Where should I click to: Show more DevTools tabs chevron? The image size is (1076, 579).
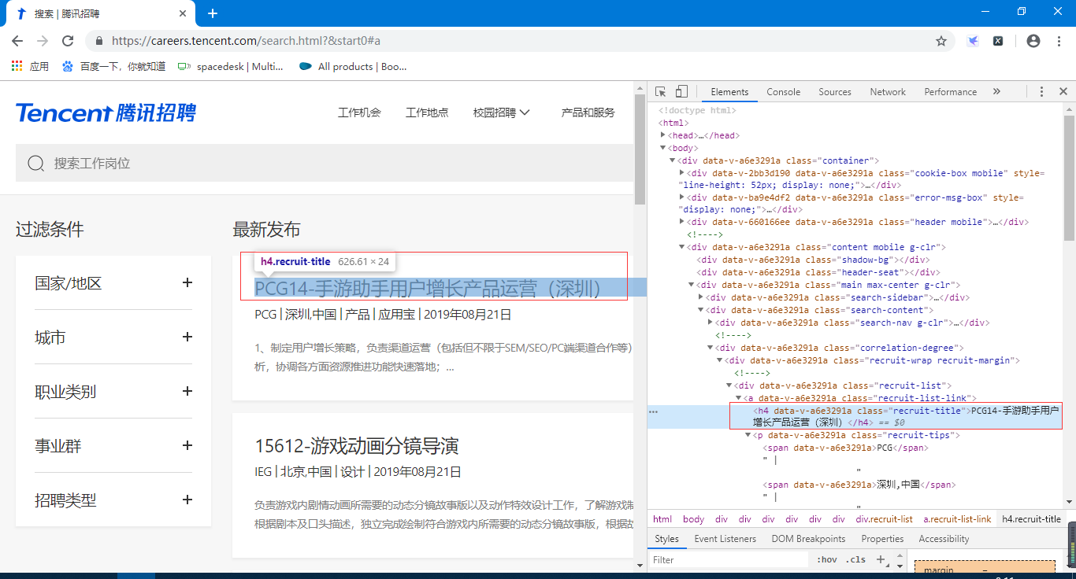pos(996,92)
